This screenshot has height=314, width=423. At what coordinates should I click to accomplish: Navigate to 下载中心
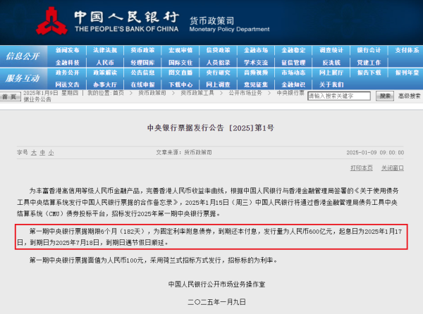point(180,84)
